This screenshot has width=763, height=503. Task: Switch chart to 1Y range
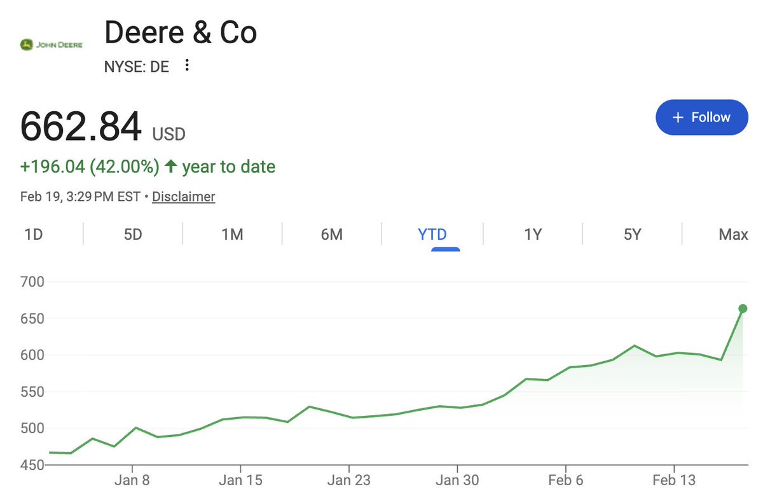tap(532, 235)
